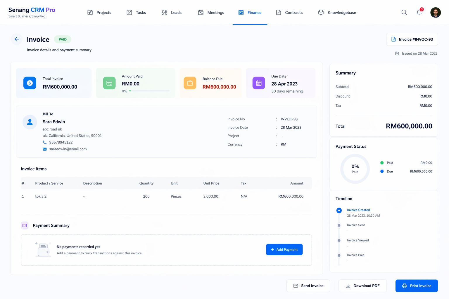Click the user profile avatar

coord(435,13)
